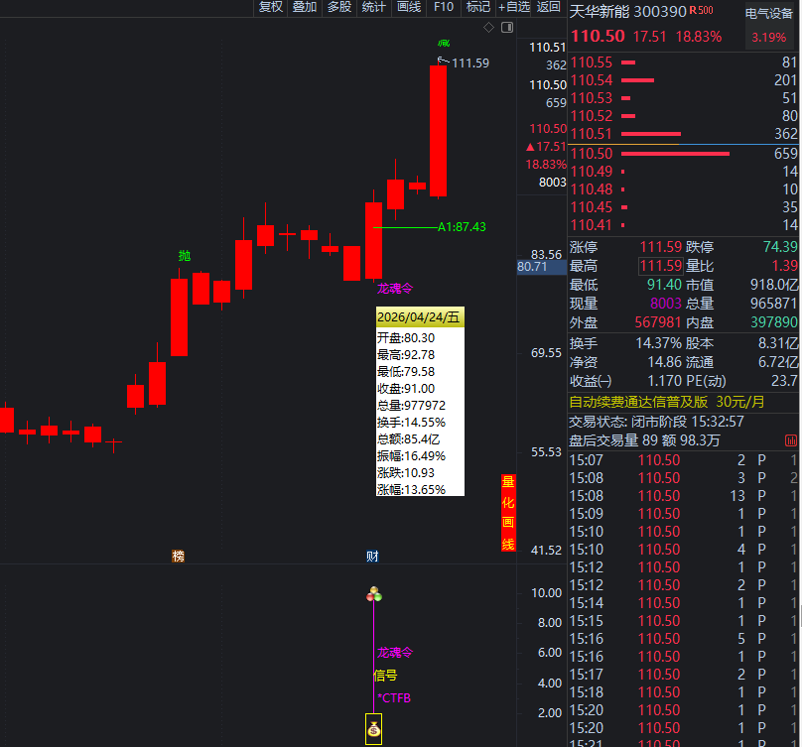802x747 pixels.
Task: Select the sell order row at 110.52
Action: coord(684,116)
